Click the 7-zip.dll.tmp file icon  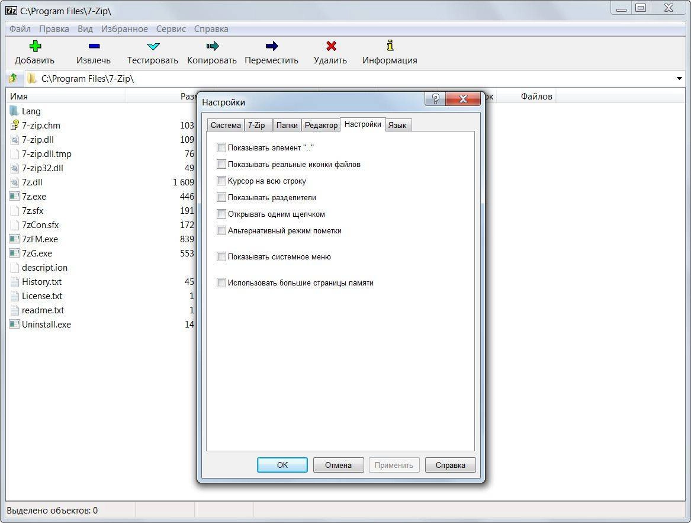[14, 153]
